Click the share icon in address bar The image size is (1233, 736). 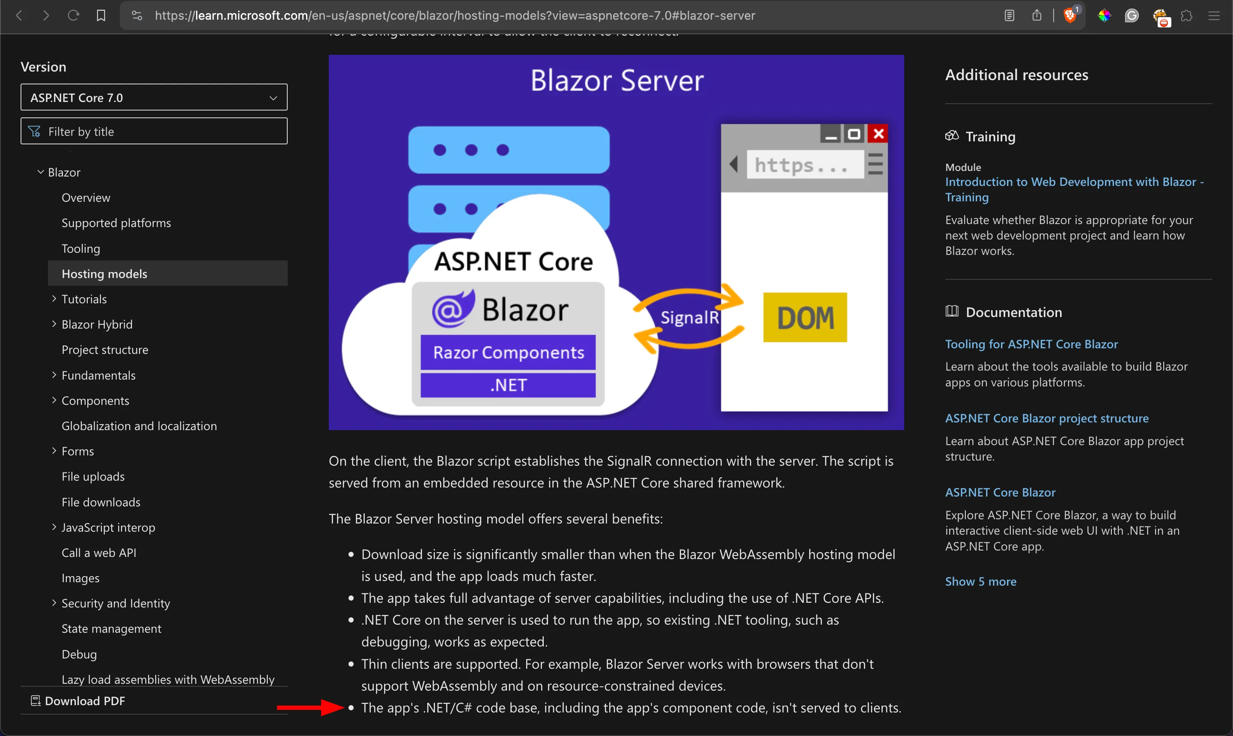[x=1037, y=15]
